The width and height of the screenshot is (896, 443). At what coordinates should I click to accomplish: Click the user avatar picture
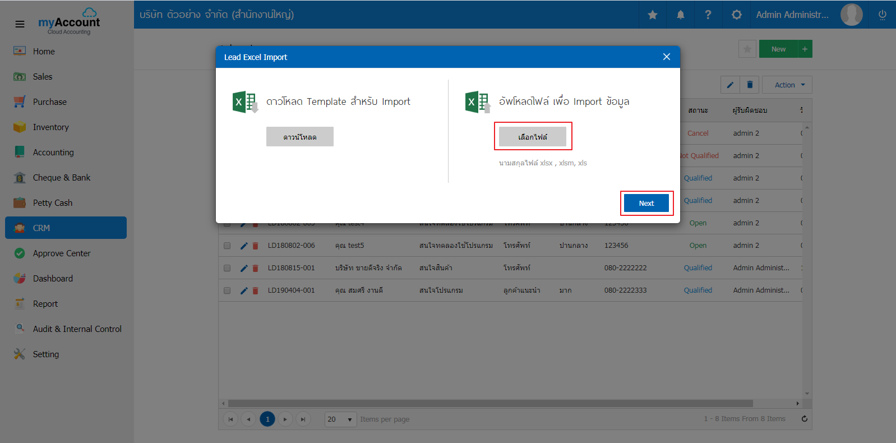coord(851,15)
